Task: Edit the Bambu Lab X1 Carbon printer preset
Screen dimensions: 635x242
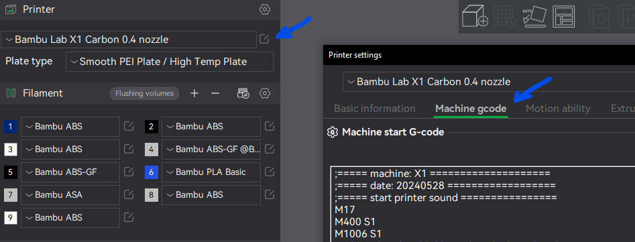Action: 264,40
